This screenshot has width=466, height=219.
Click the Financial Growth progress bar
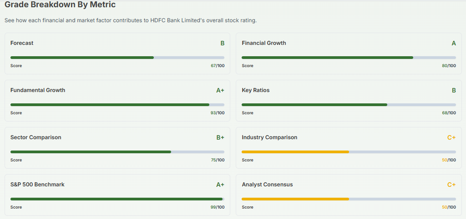(349, 58)
